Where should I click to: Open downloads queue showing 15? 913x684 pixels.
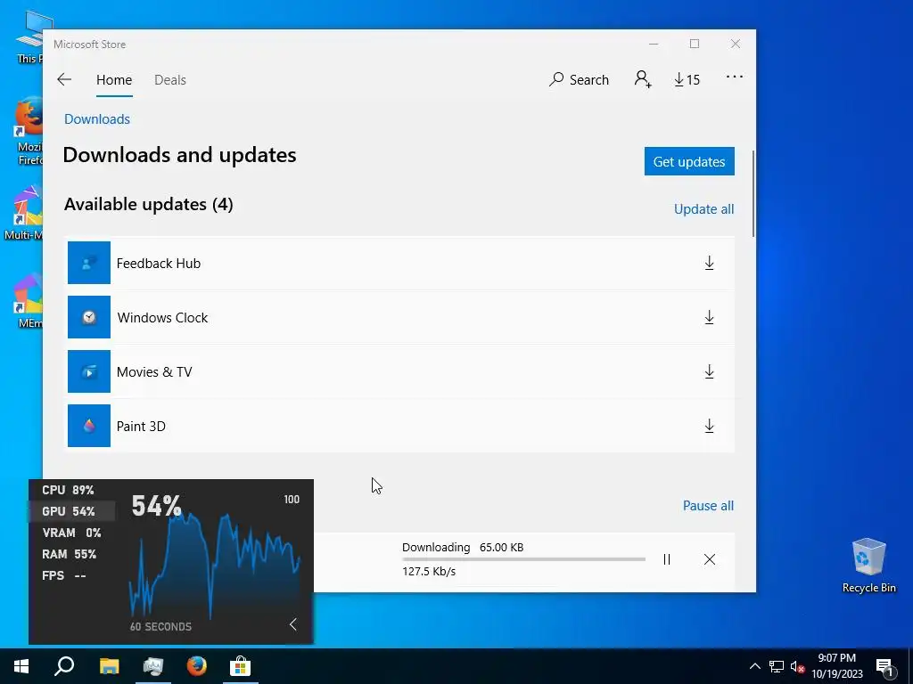click(x=687, y=79)
